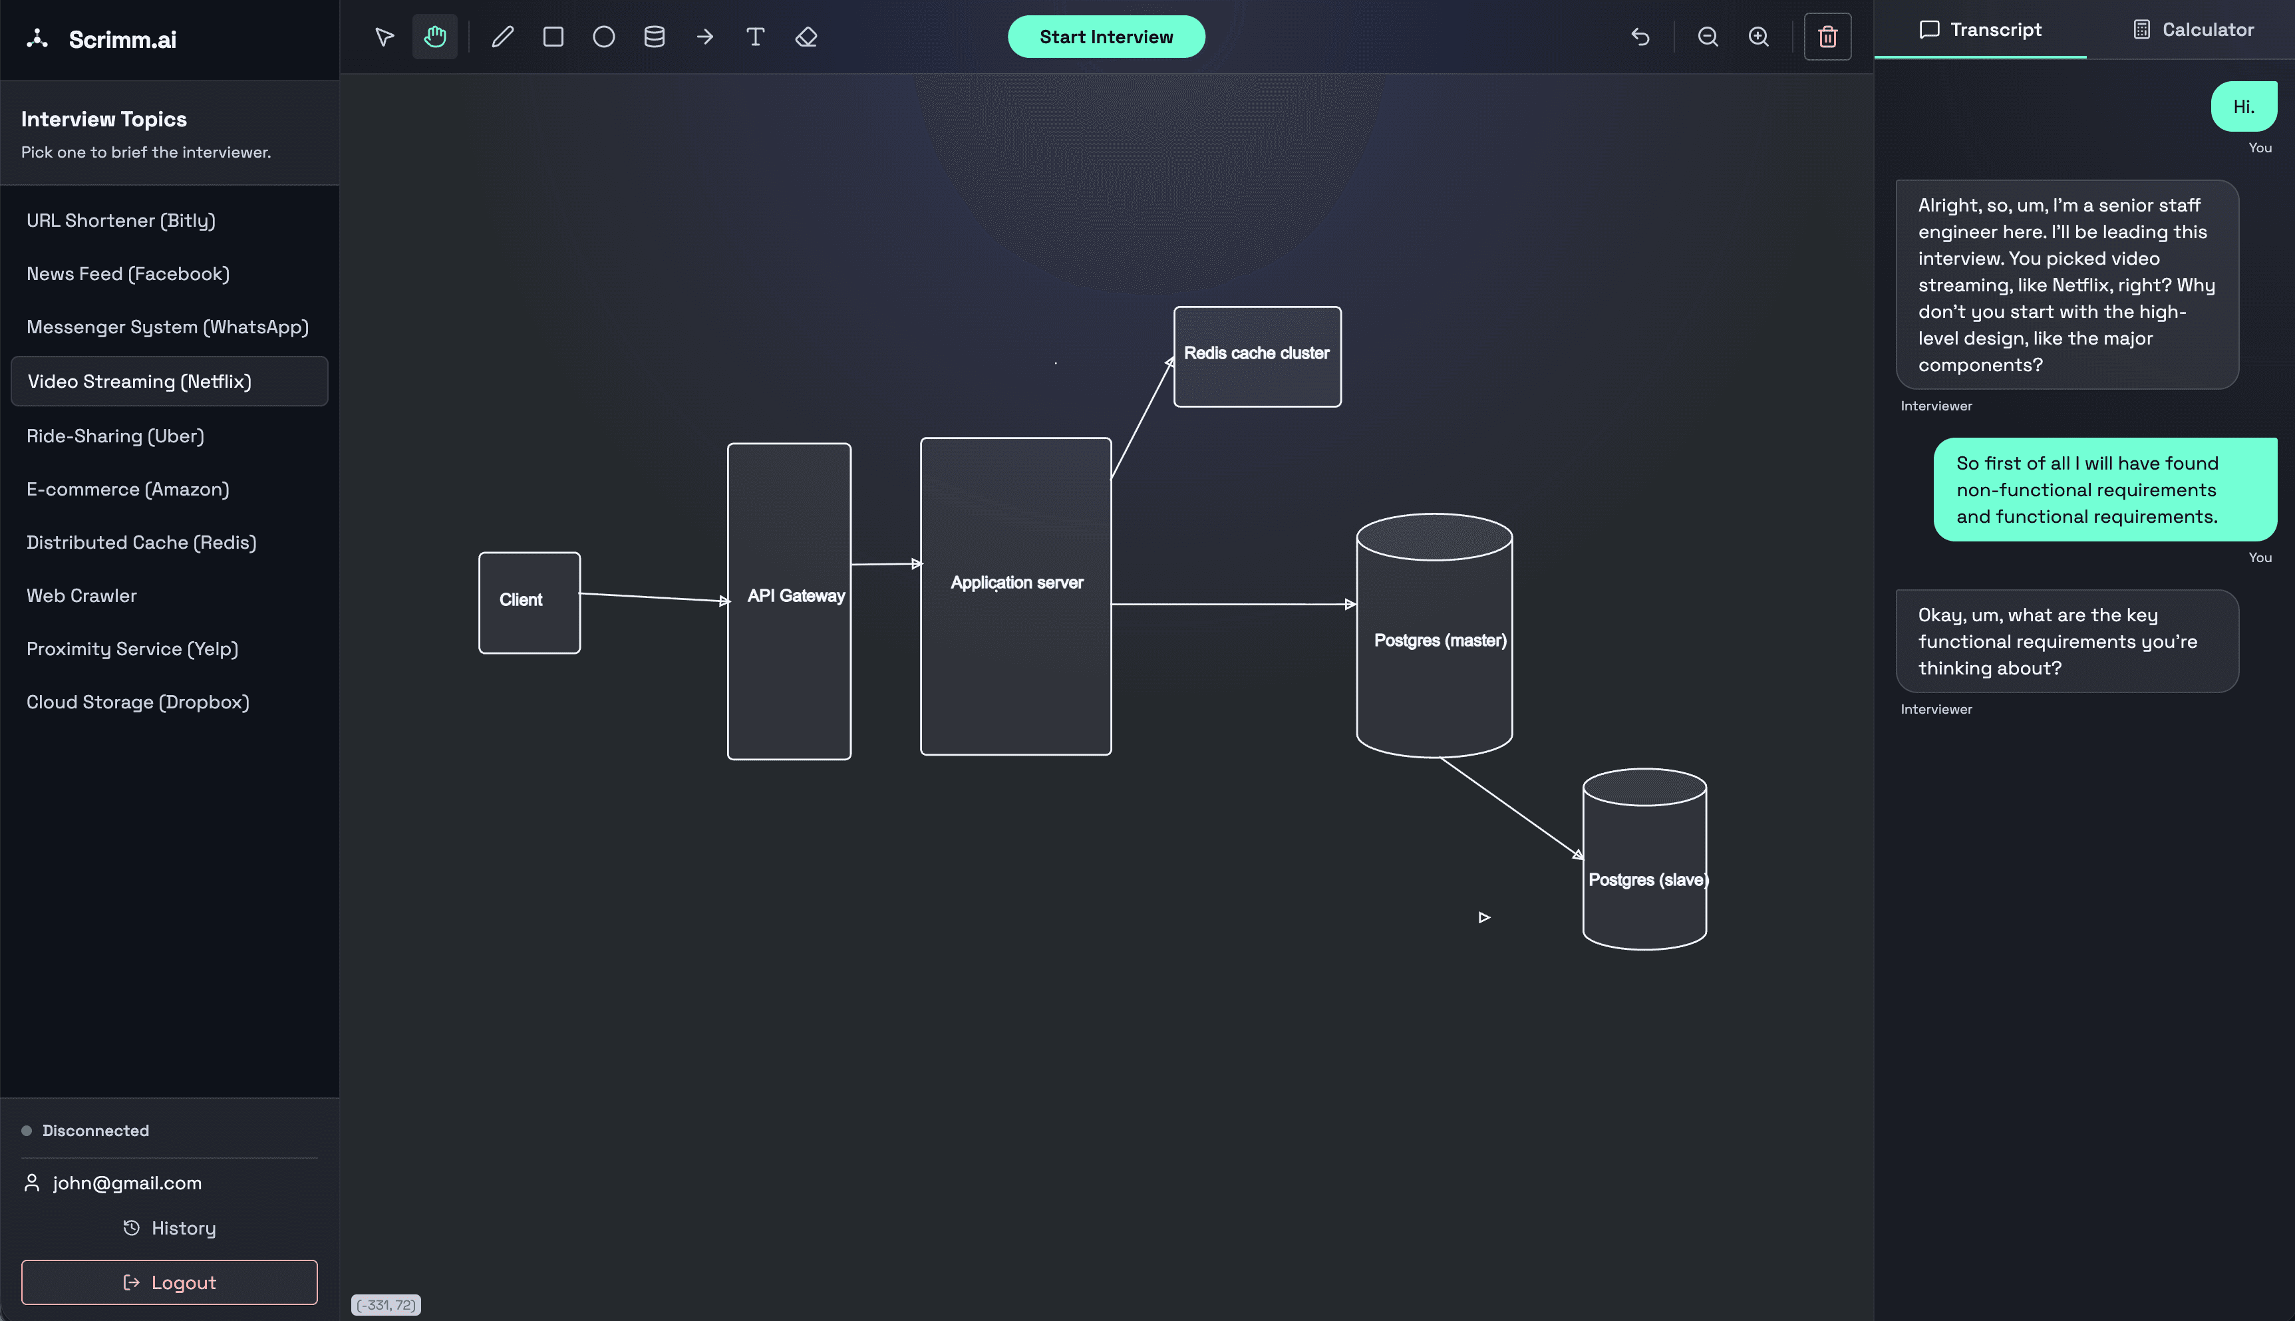2295x1321 pixels.
Task: Select the ellipse shape tool
Action: pyautogui.click(x=603, y=37)
